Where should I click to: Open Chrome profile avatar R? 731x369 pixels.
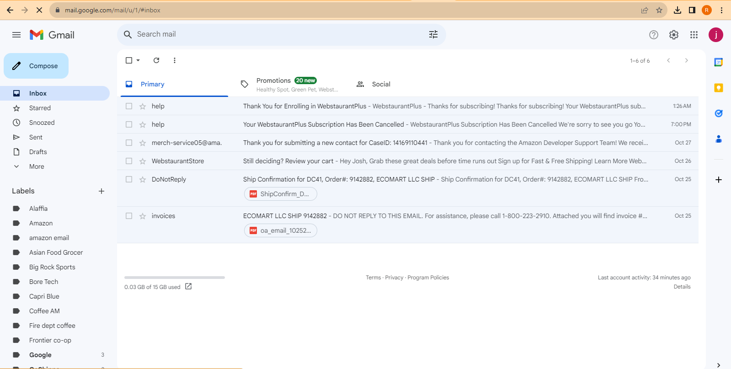(707, 10)
